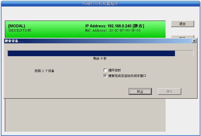Click the IP Address 192.168.0.240 text
This screenshot has height=136, width=201.
(x=115, y=26)
